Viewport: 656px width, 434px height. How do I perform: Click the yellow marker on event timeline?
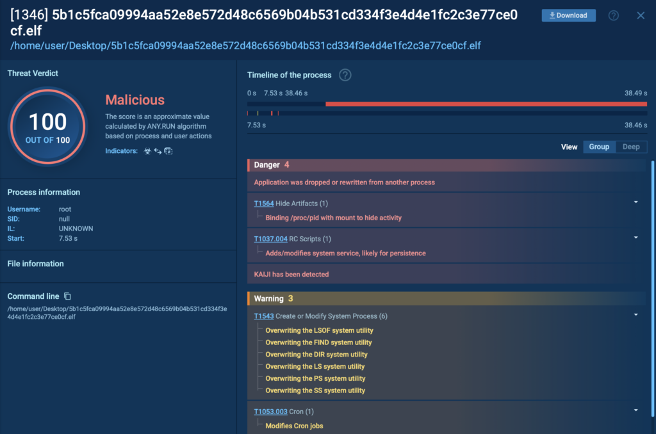coord(258,113)
